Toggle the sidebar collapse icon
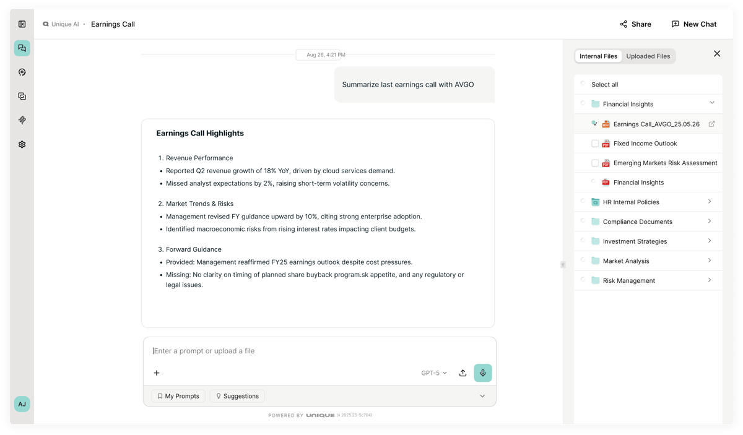This screenshot has height=435, width=743. tap(22, 24)
